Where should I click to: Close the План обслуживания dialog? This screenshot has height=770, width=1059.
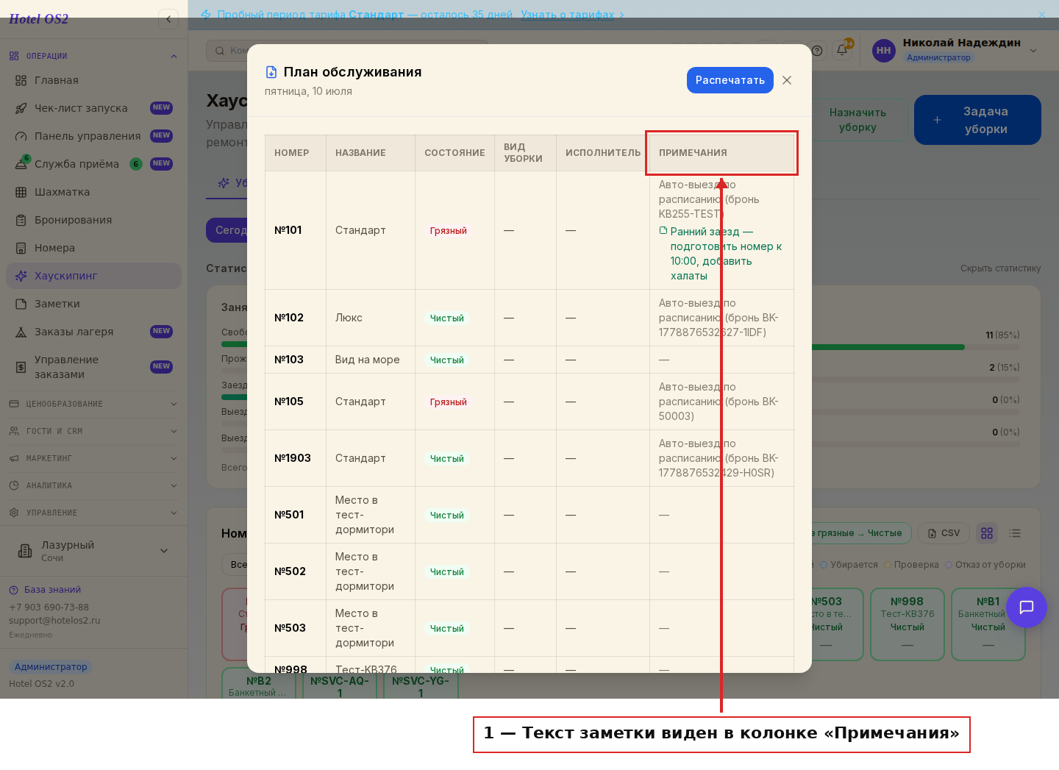(787, 80)
